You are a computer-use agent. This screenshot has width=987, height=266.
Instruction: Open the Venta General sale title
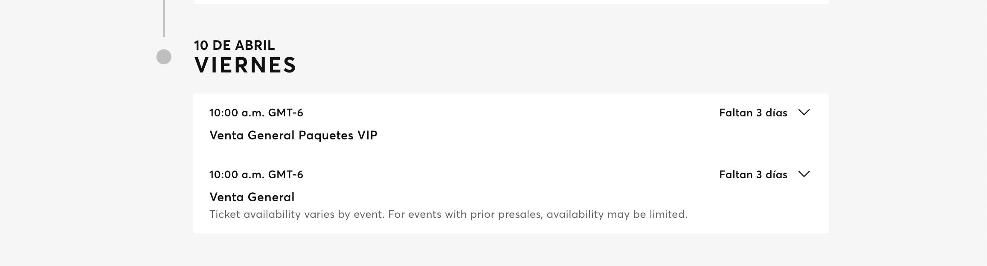click(252, 197)
